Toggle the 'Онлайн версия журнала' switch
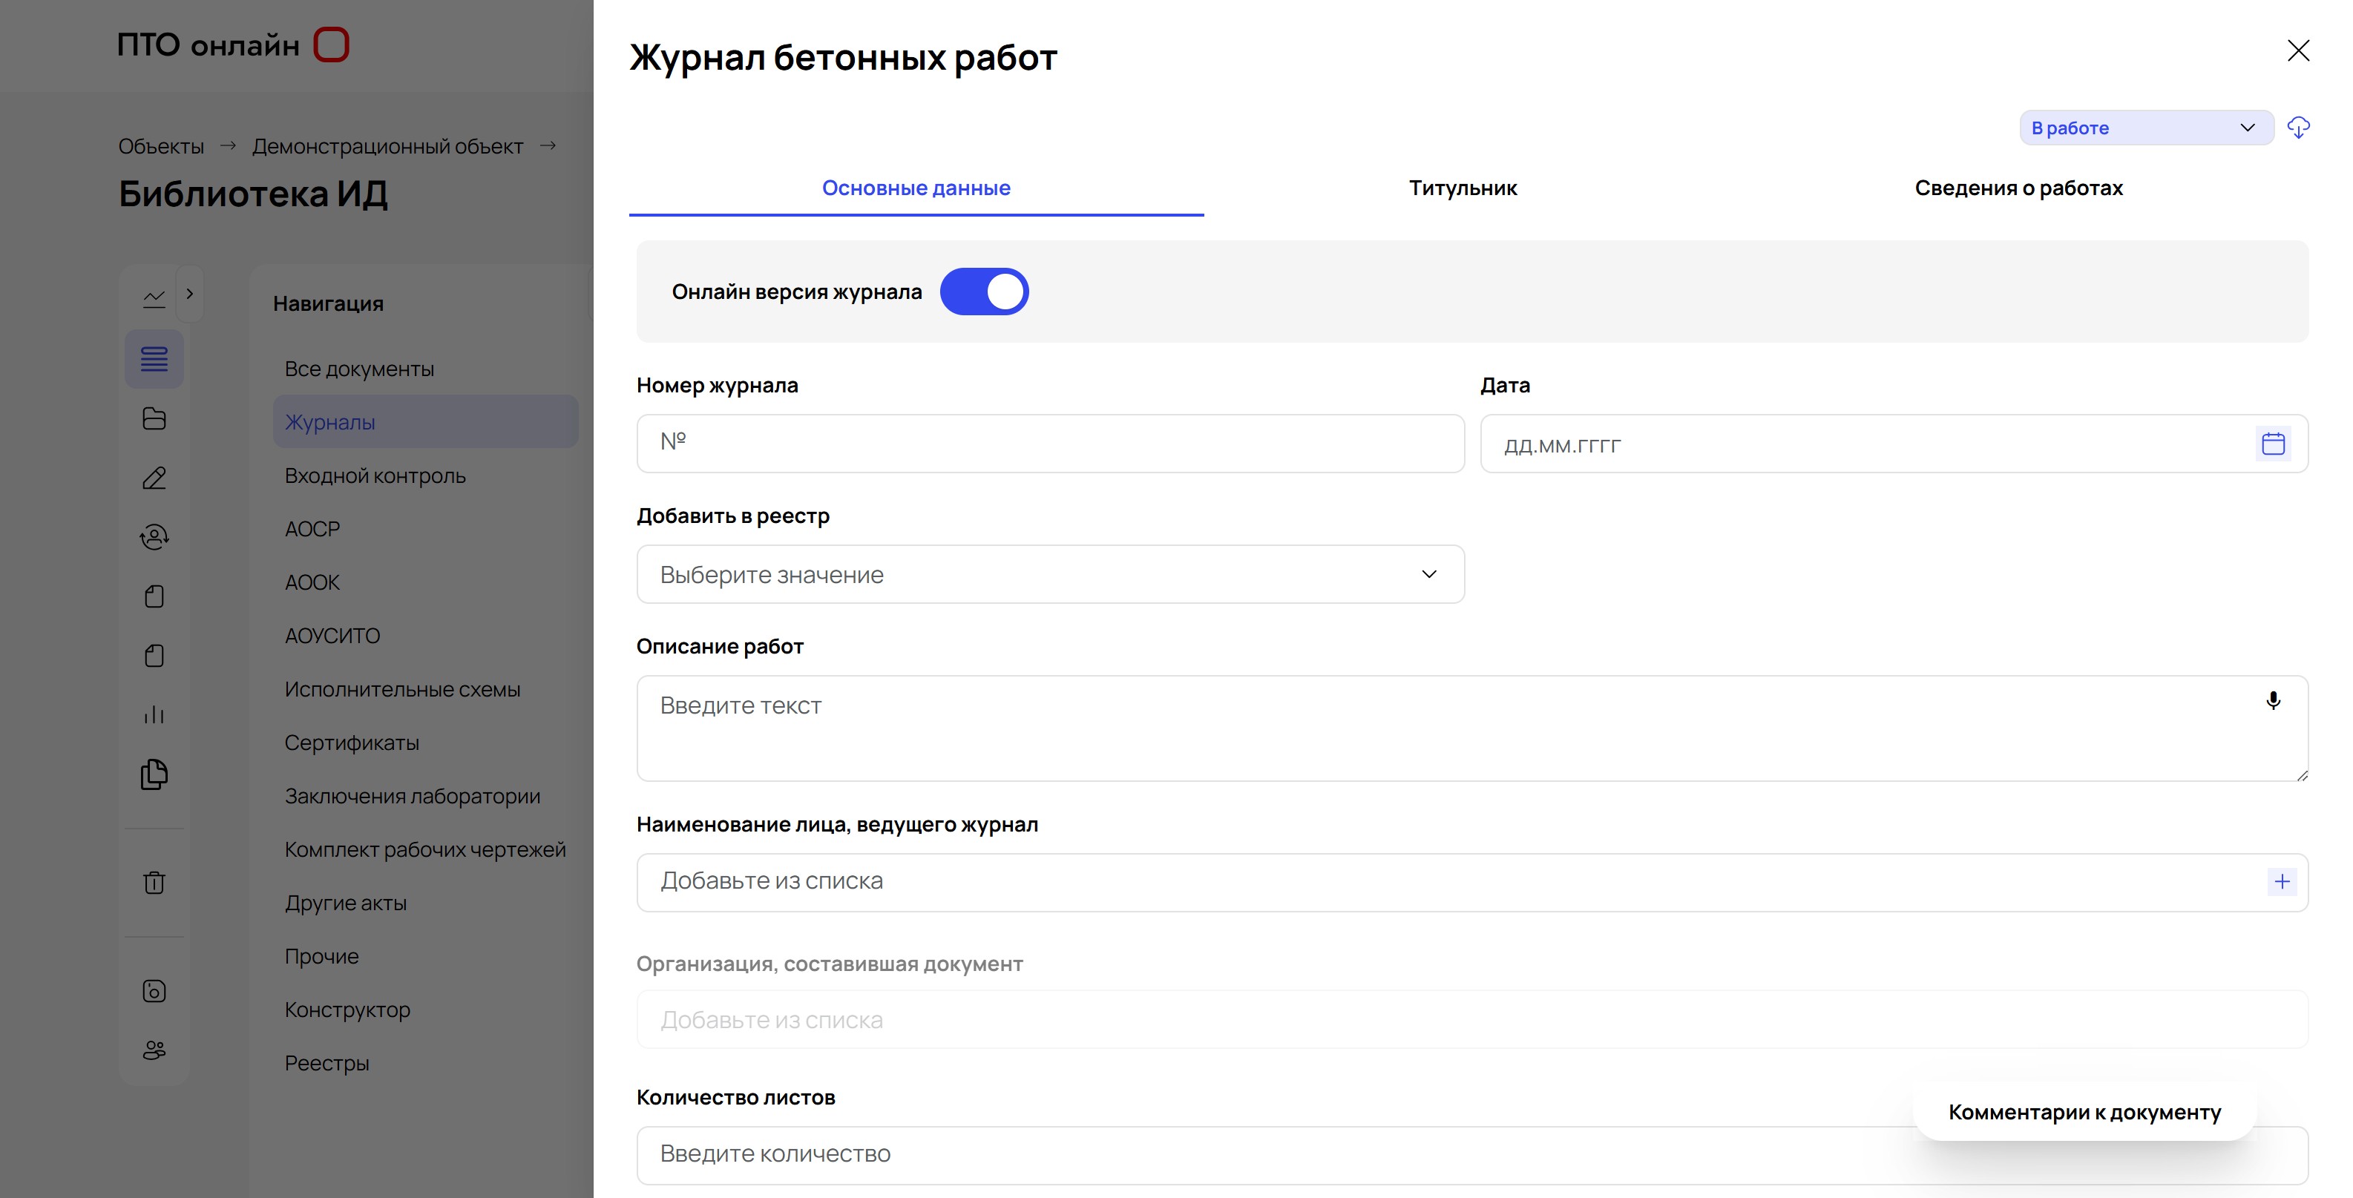This screenshot has width=2353, height=1198. pyautogui.click(x=984, y=292)
